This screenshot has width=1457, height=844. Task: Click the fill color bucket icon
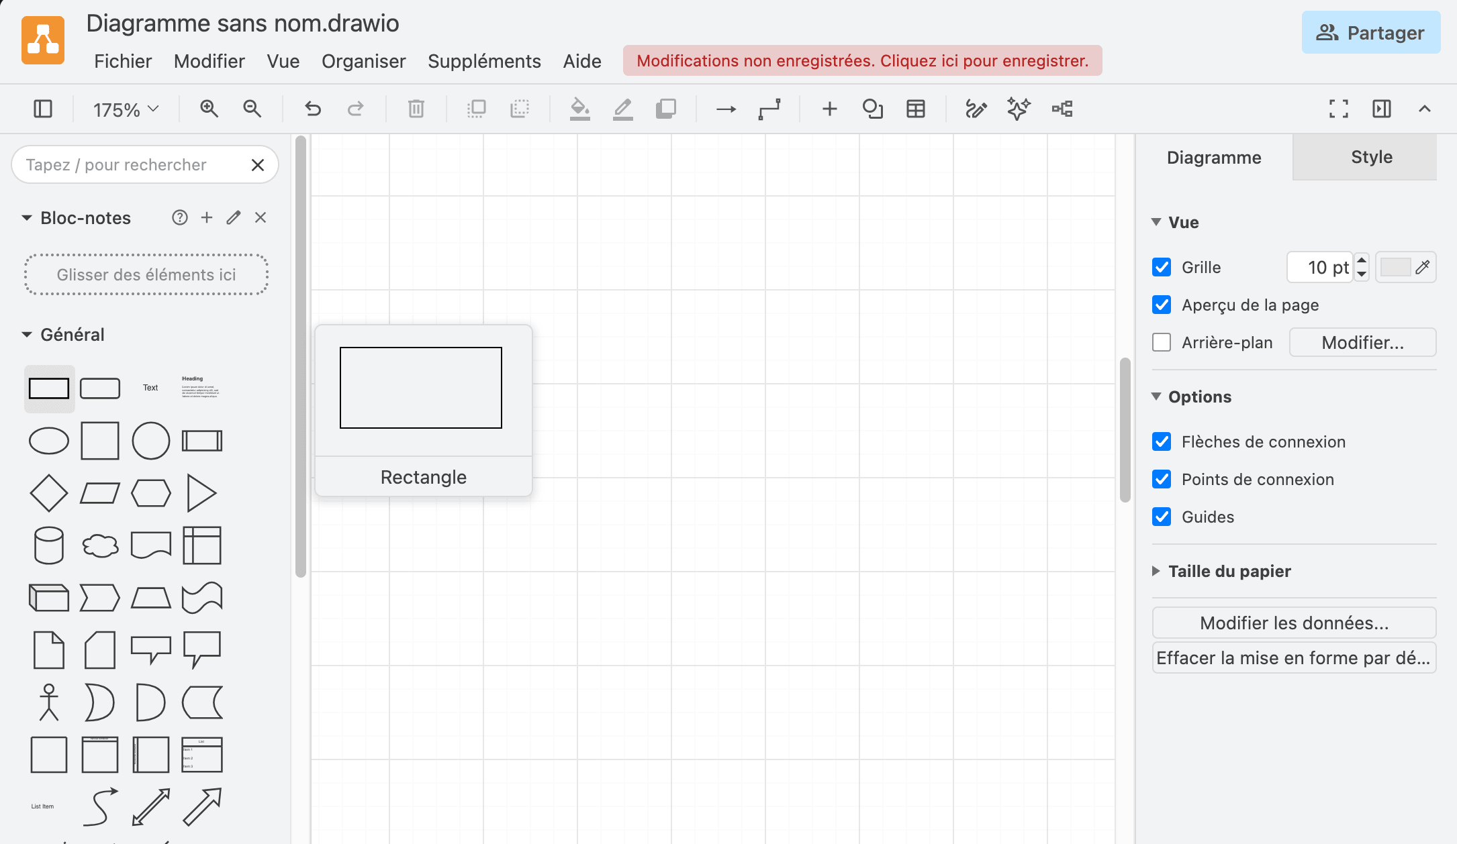[x=579, y=109]
